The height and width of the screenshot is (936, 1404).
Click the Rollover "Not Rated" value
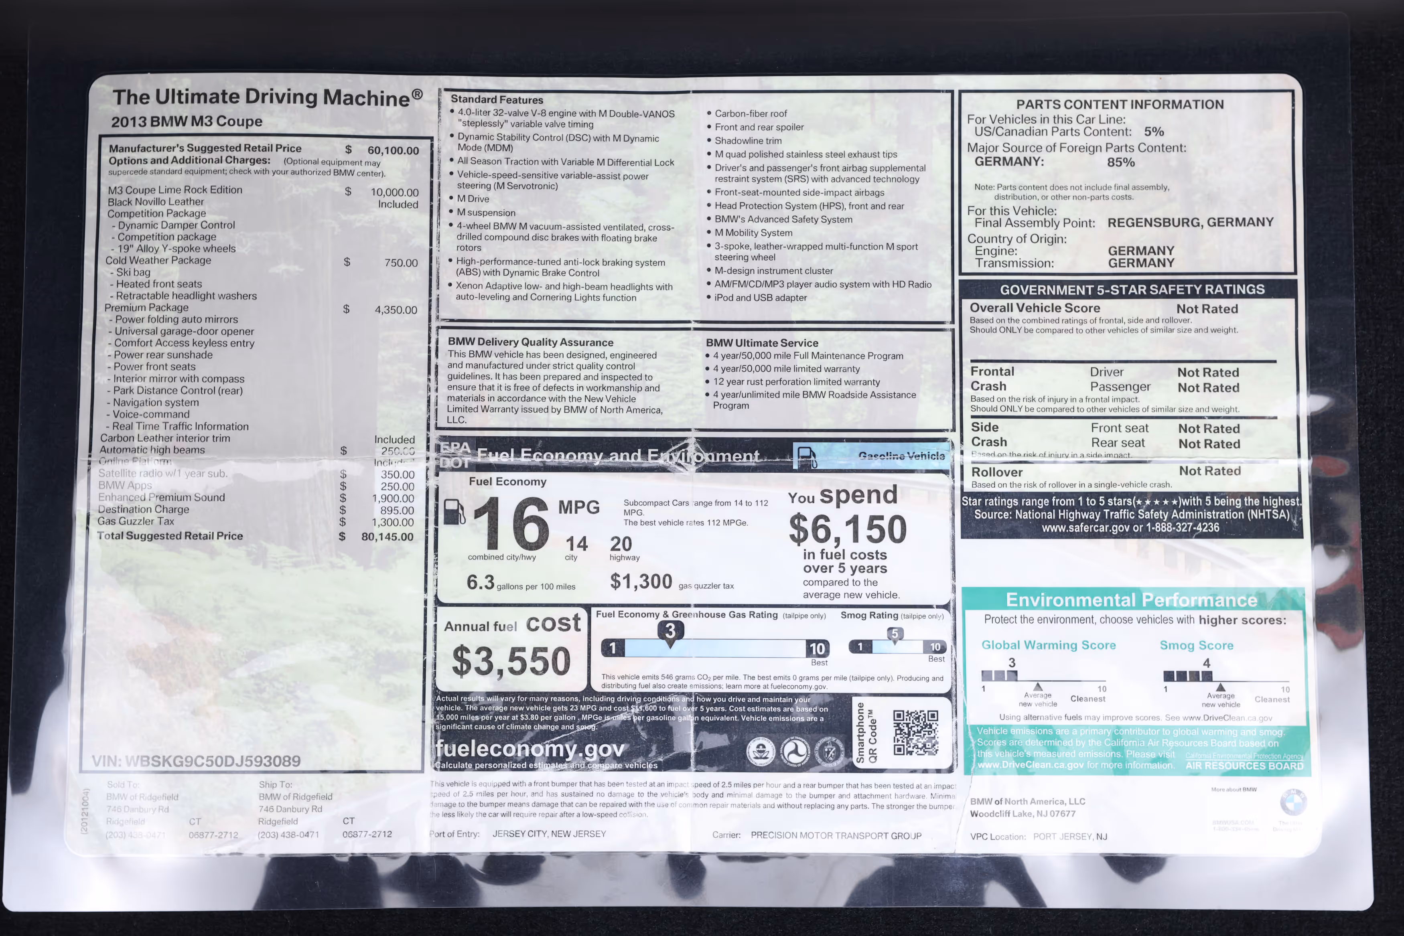[x=1209, y=471]
